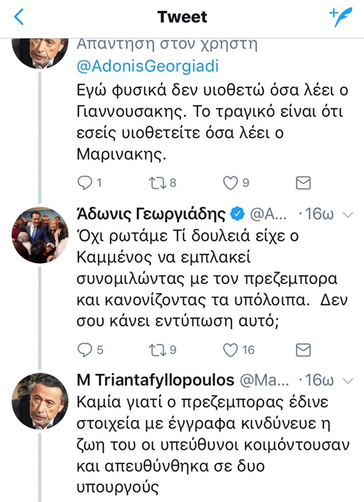Expand the chevron menu on M Triantafyllopoulos' tweet
The width and height of the screenshot is (364, 502).
pyautogui.click(x=347, y=381)
